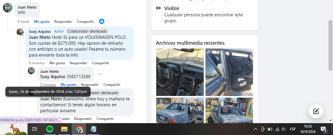Screen dimensions: 333x135
Task: Open the Wi-Fi network tray icon
Action: pyautogui.click(x=277, y=129)
